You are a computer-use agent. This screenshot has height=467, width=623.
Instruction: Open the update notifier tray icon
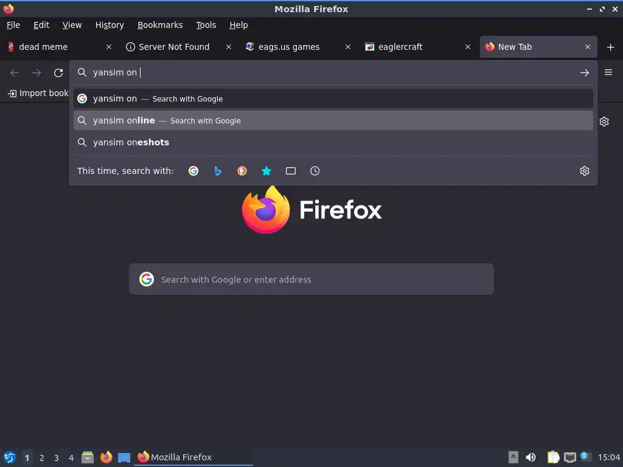[x=586, y=457]
